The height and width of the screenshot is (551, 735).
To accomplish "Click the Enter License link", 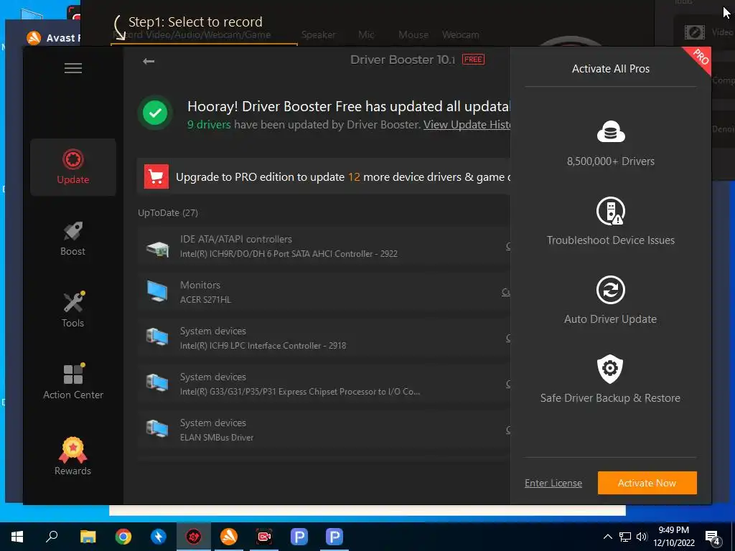I will pyautogui.click(x=553, y=483).
